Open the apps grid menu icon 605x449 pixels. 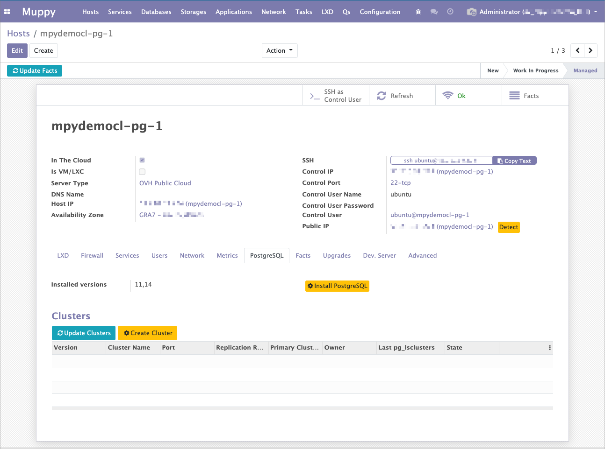click(7, 12)
